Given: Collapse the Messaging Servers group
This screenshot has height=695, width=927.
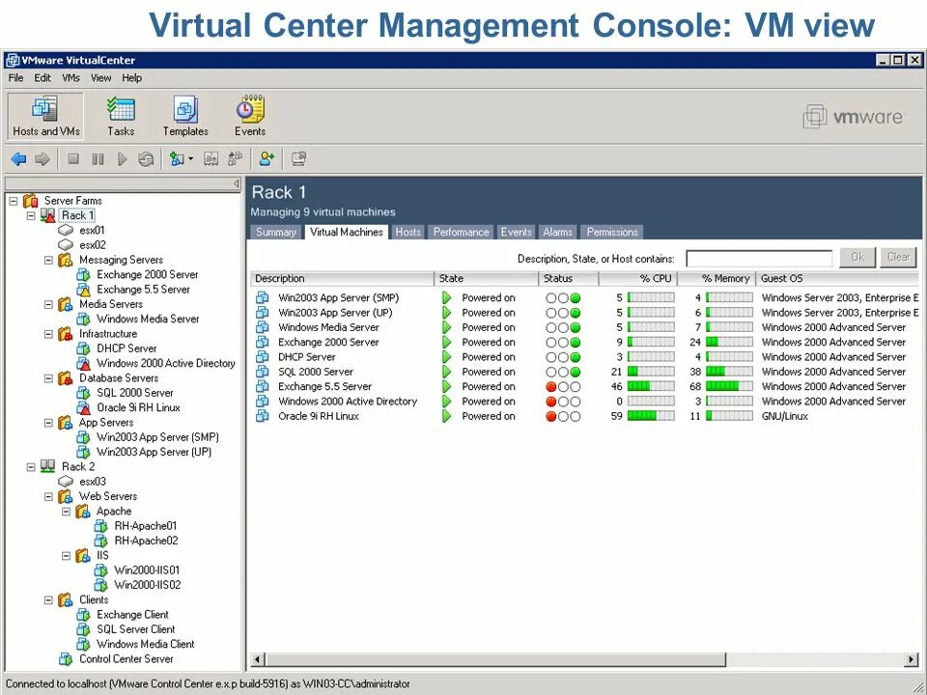Looking at the screenshot, I should pos(48,260).
